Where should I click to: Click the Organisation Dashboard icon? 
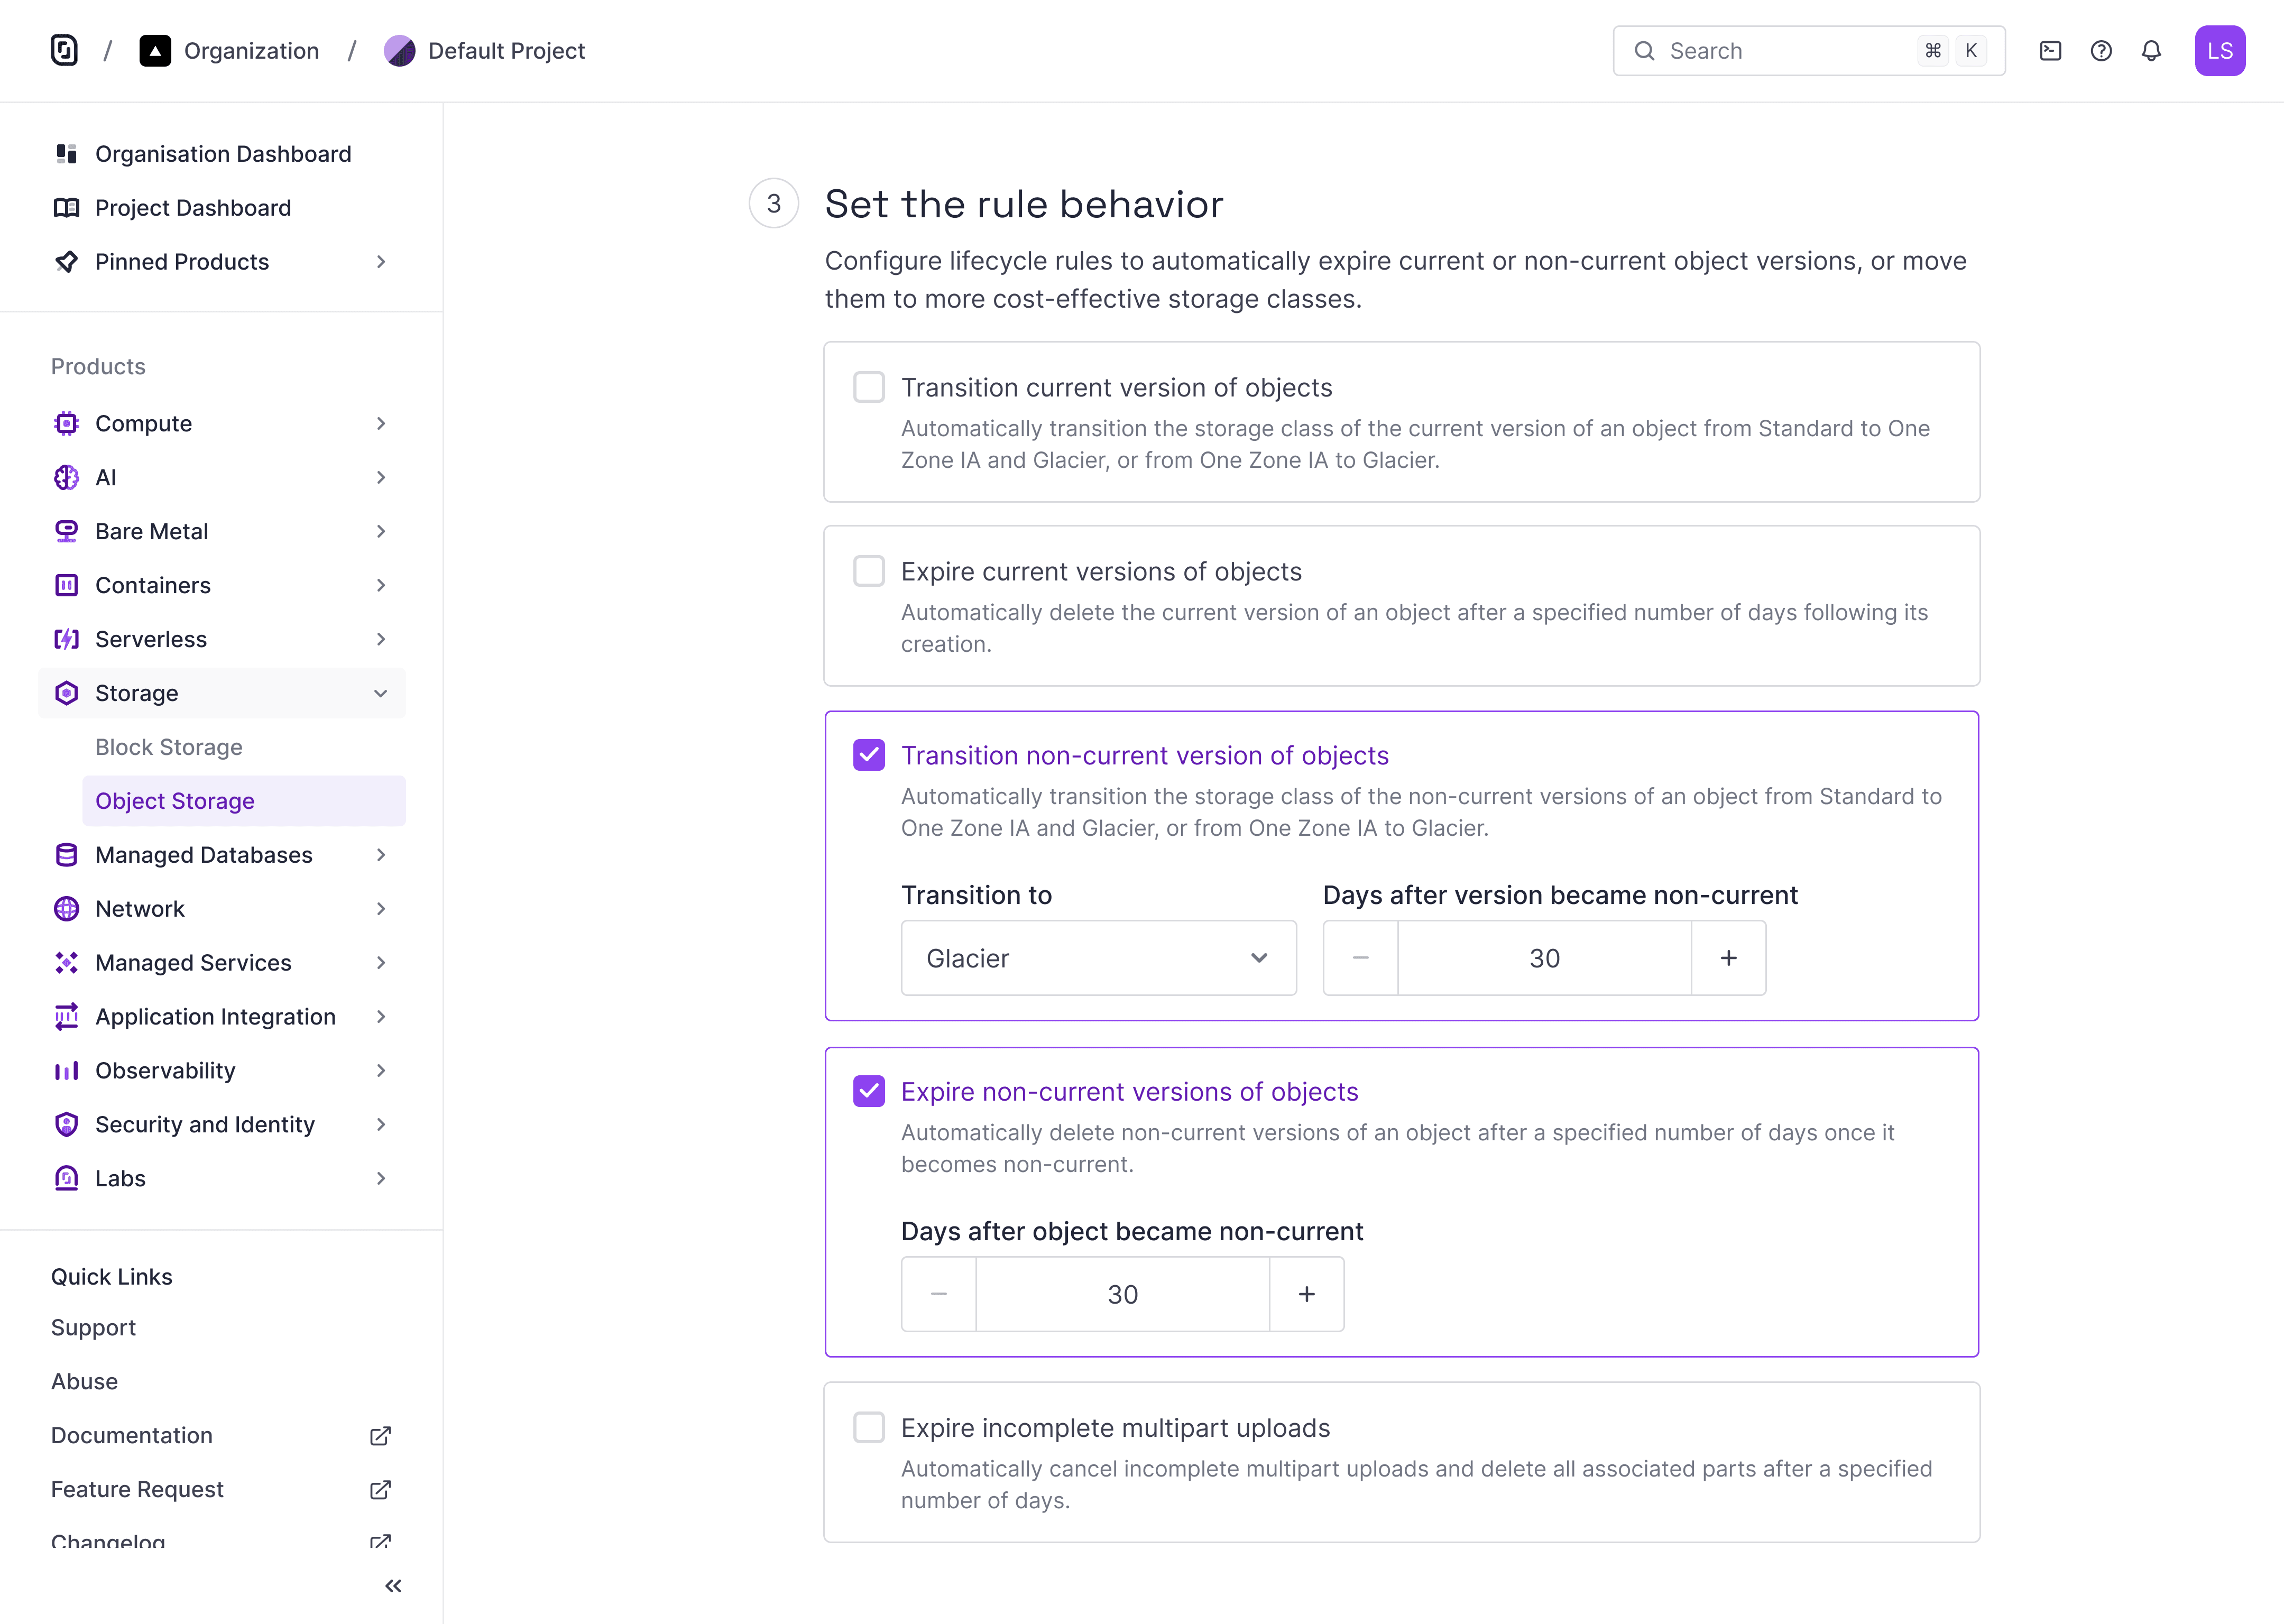(x=66, y=154)
